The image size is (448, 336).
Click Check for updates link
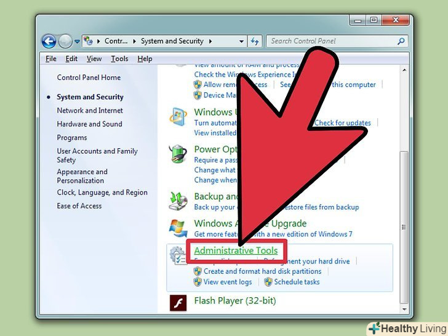343,123
